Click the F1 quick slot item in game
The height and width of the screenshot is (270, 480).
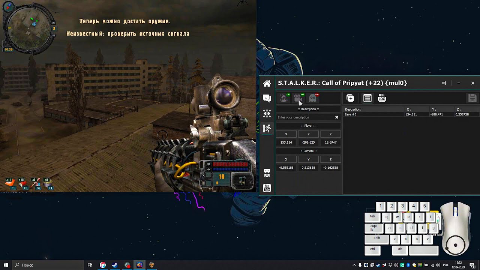point(11,184)
